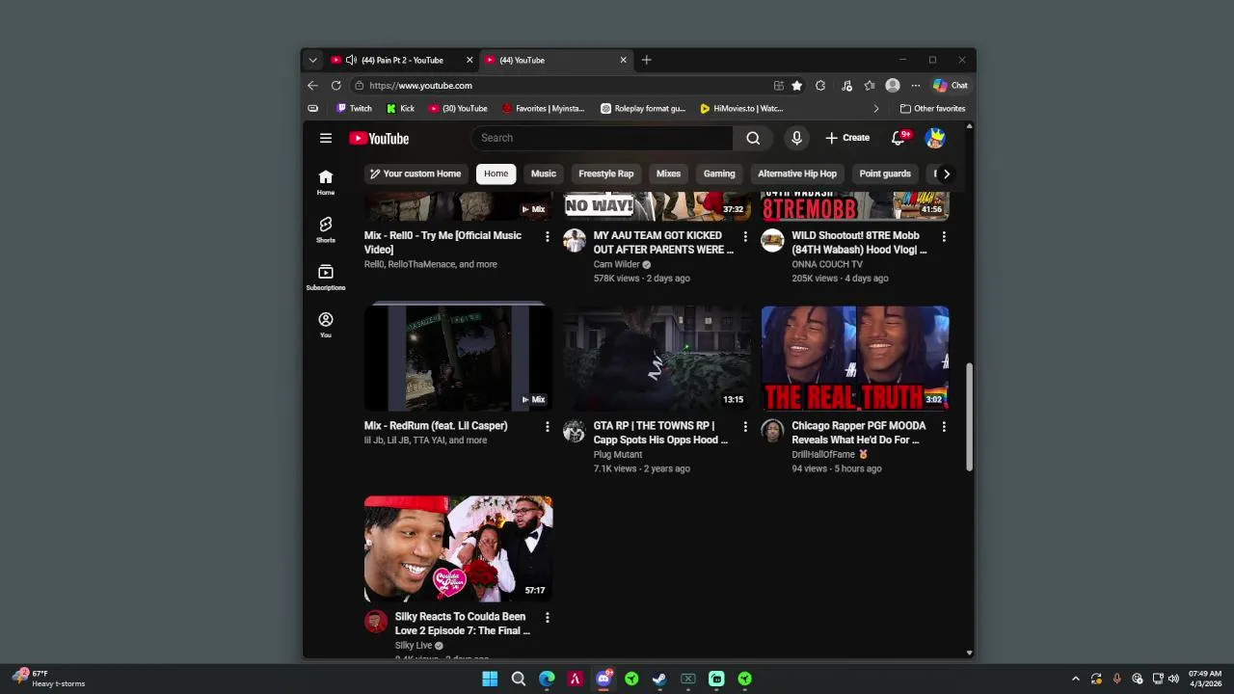Screen dimensions: 1234x694
Task: Open the notifications bell
Action: (x=898, y=138)
